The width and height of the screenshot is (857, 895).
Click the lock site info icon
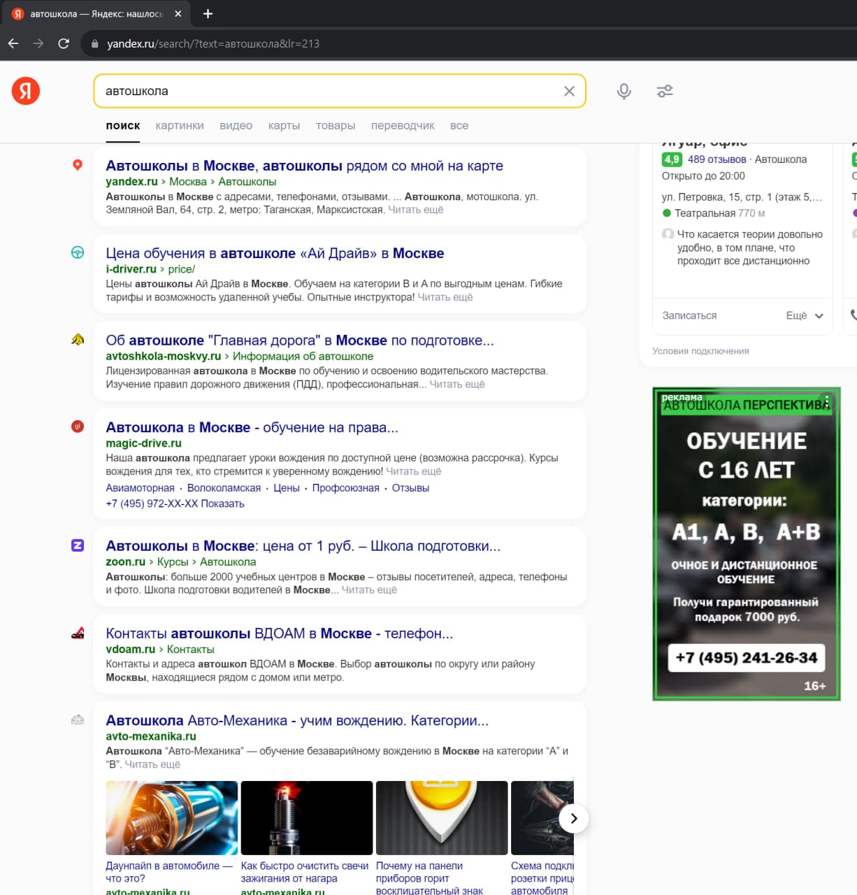95,43
